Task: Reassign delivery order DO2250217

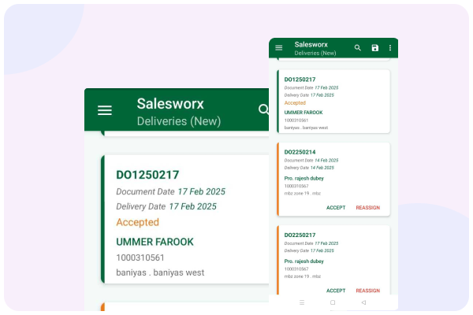Action: [x=367, y=291]
